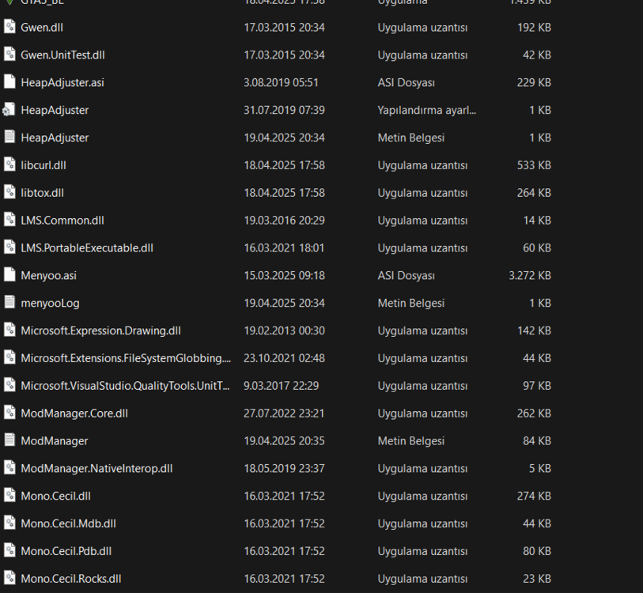Select the LMS.Common.dll file

point(63,220)
